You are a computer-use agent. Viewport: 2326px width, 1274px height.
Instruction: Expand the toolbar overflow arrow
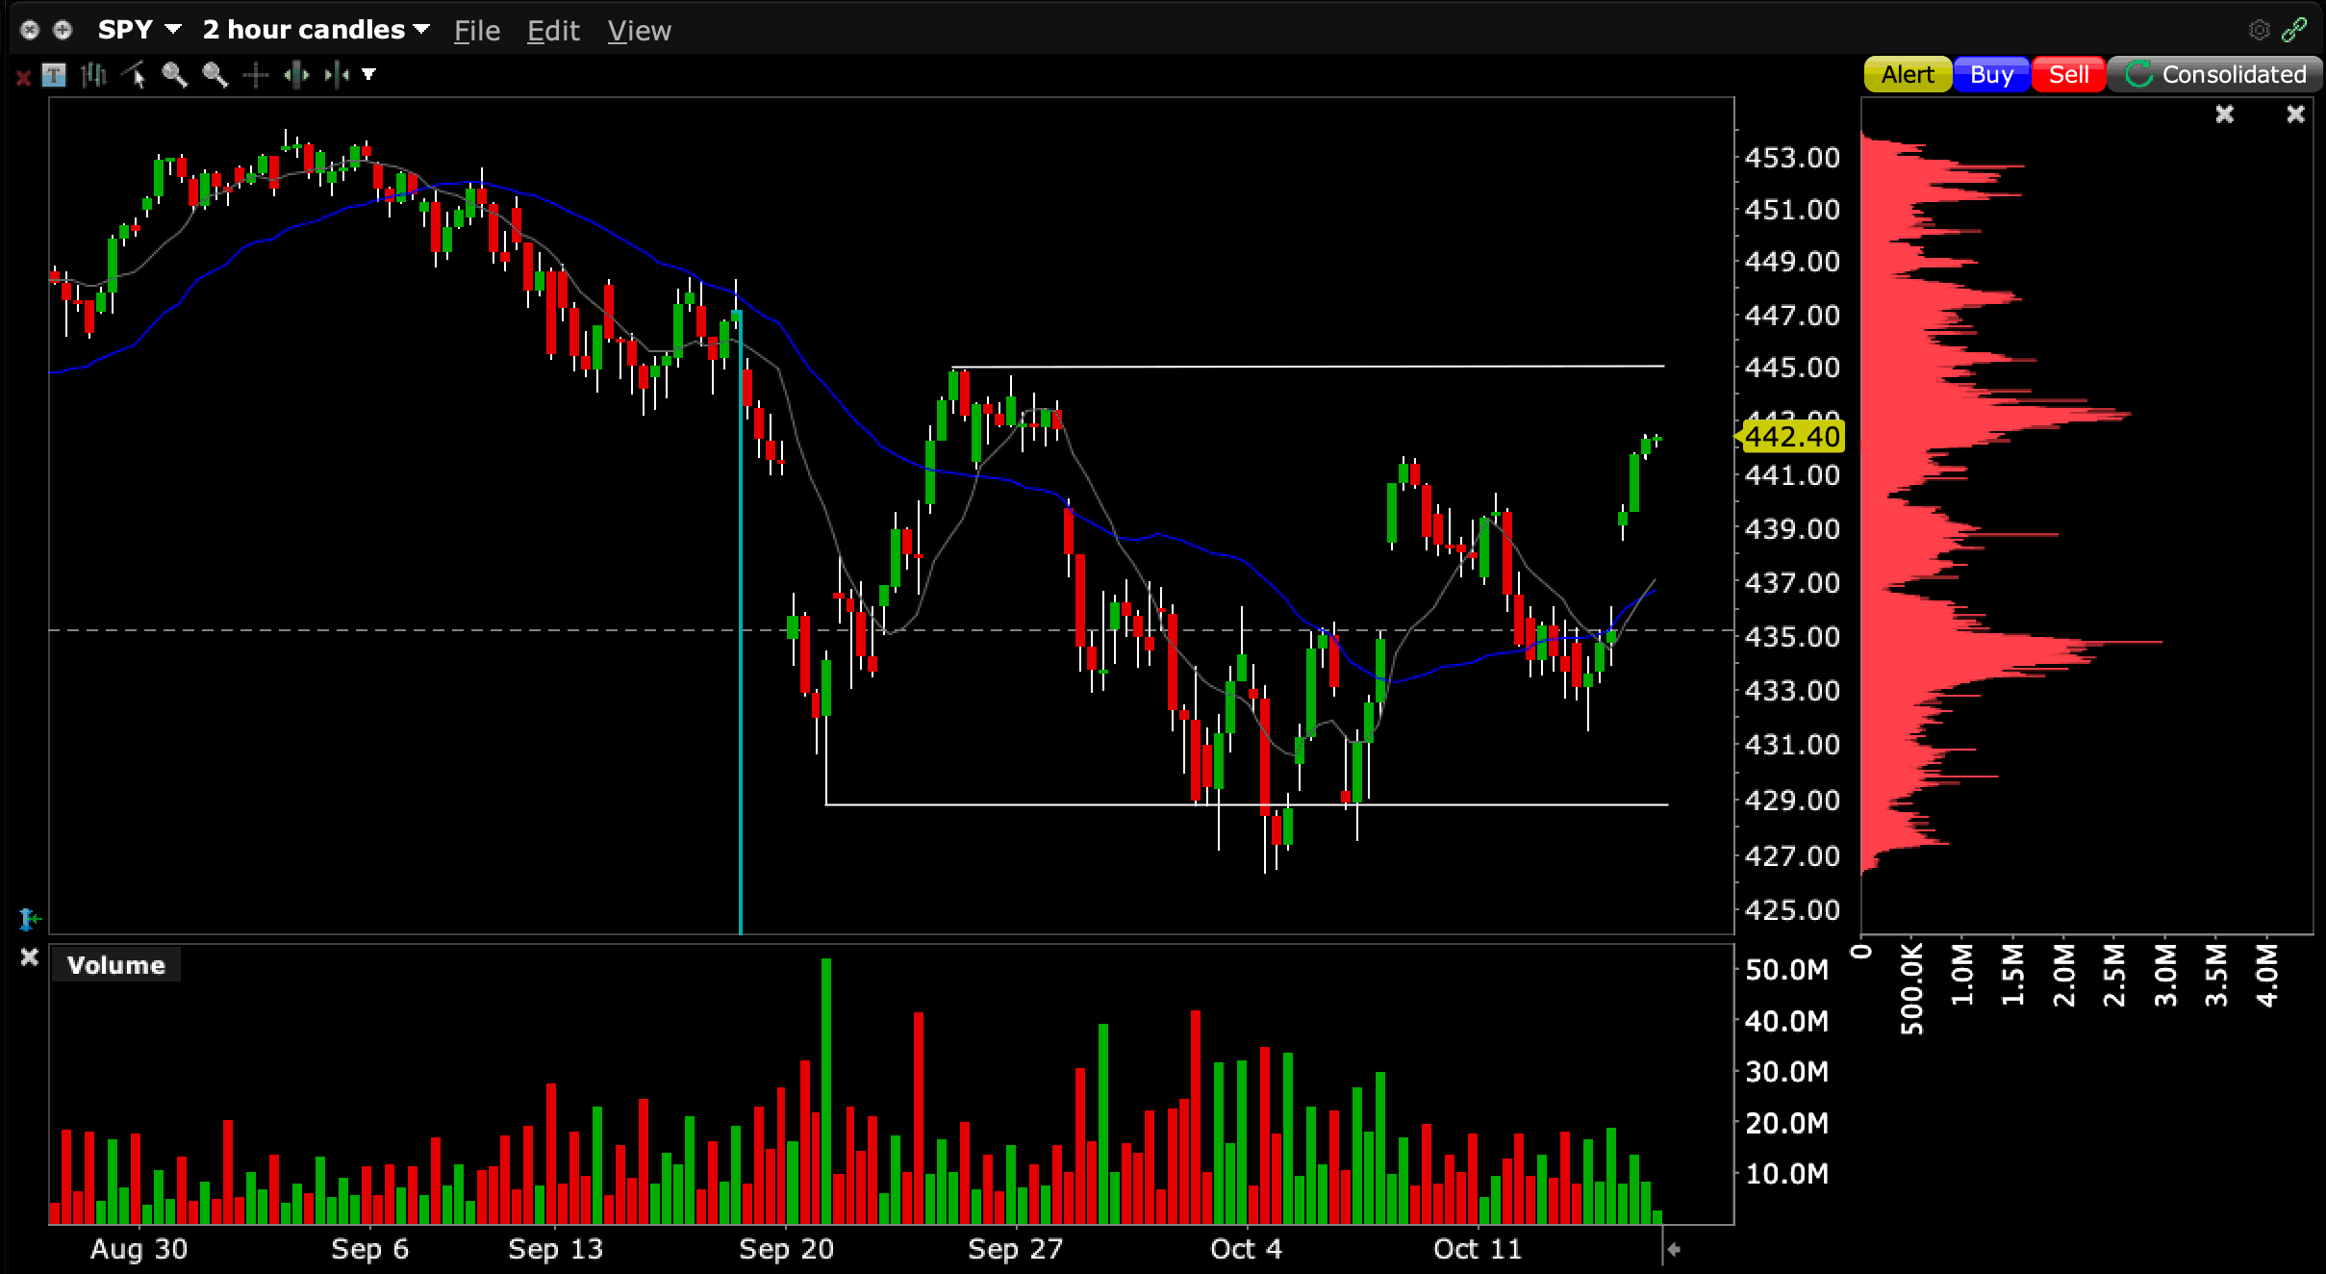tap(368, 75)
